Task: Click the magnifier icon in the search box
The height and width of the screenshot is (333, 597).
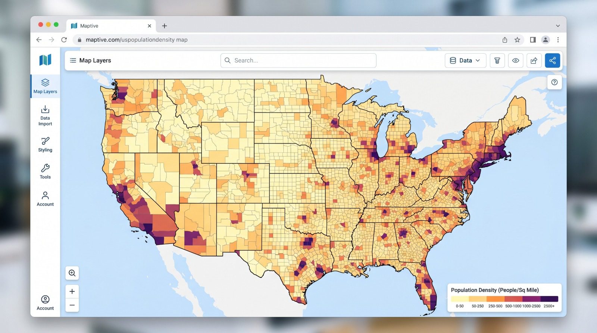Action: [228, 60]
